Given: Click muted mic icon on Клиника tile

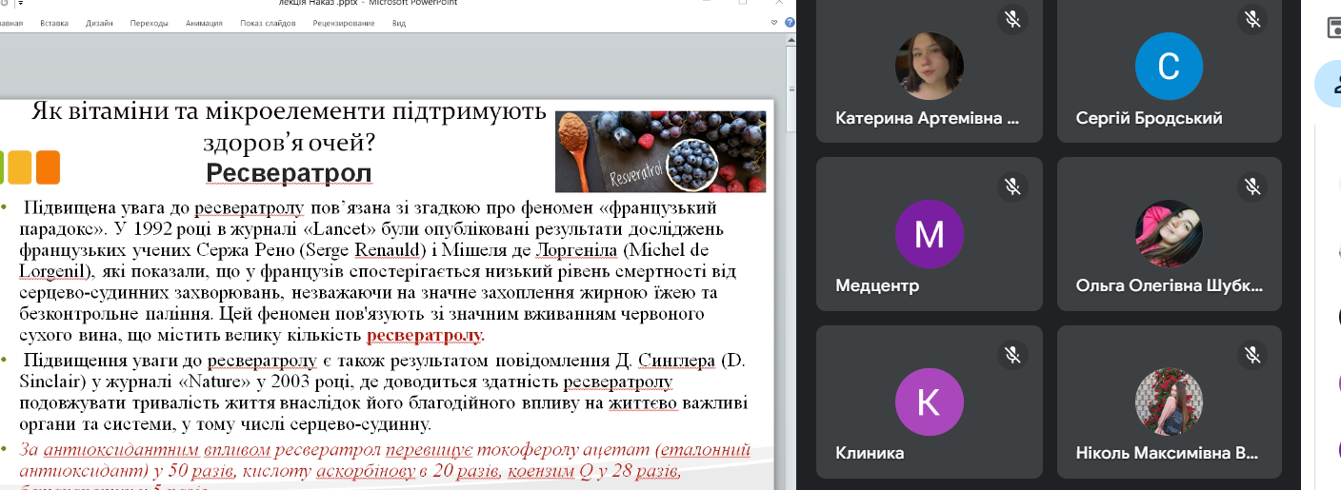Looking at the screenshot, I should pos(1011,355).
